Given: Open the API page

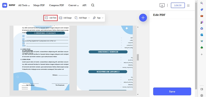Looking at the screenshot, I should click(84, 5).
